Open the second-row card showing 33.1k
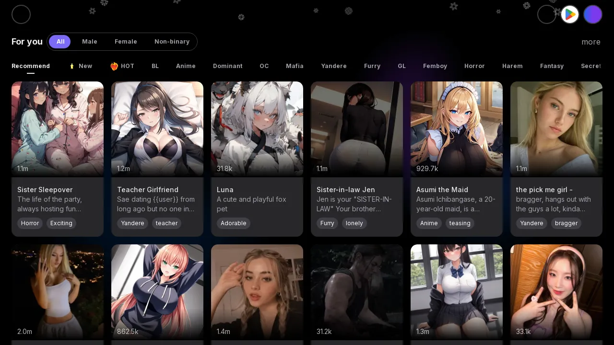614x345 pixels. [556, 292]
